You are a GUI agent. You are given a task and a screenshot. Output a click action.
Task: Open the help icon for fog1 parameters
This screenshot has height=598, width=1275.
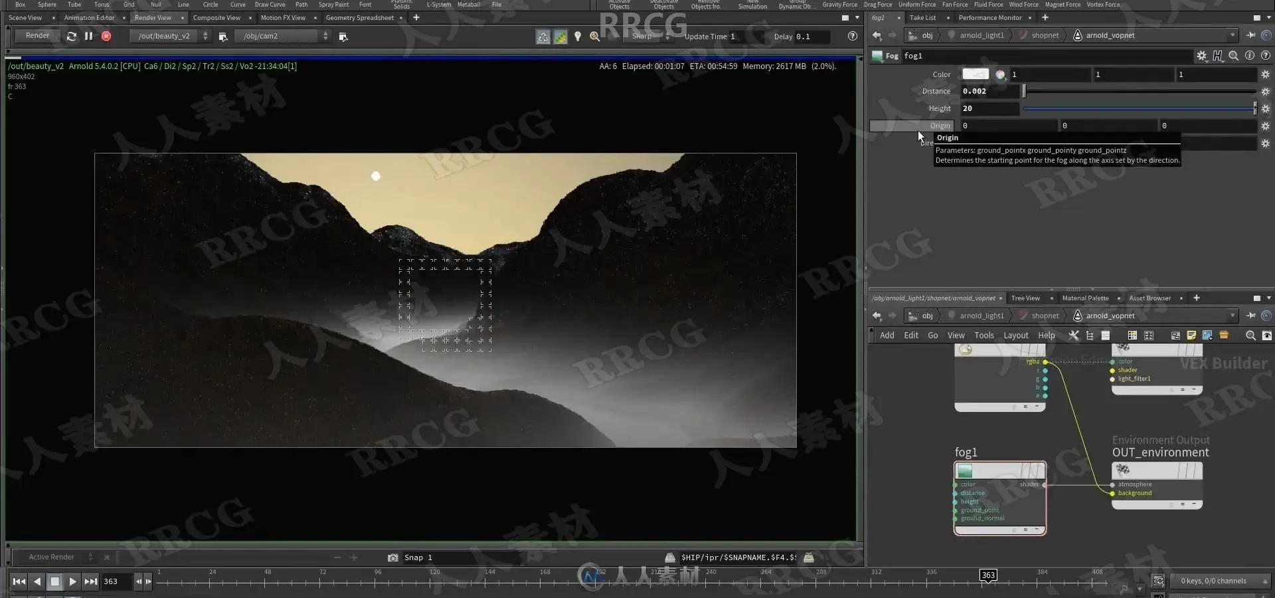(x=1266, y=56)
